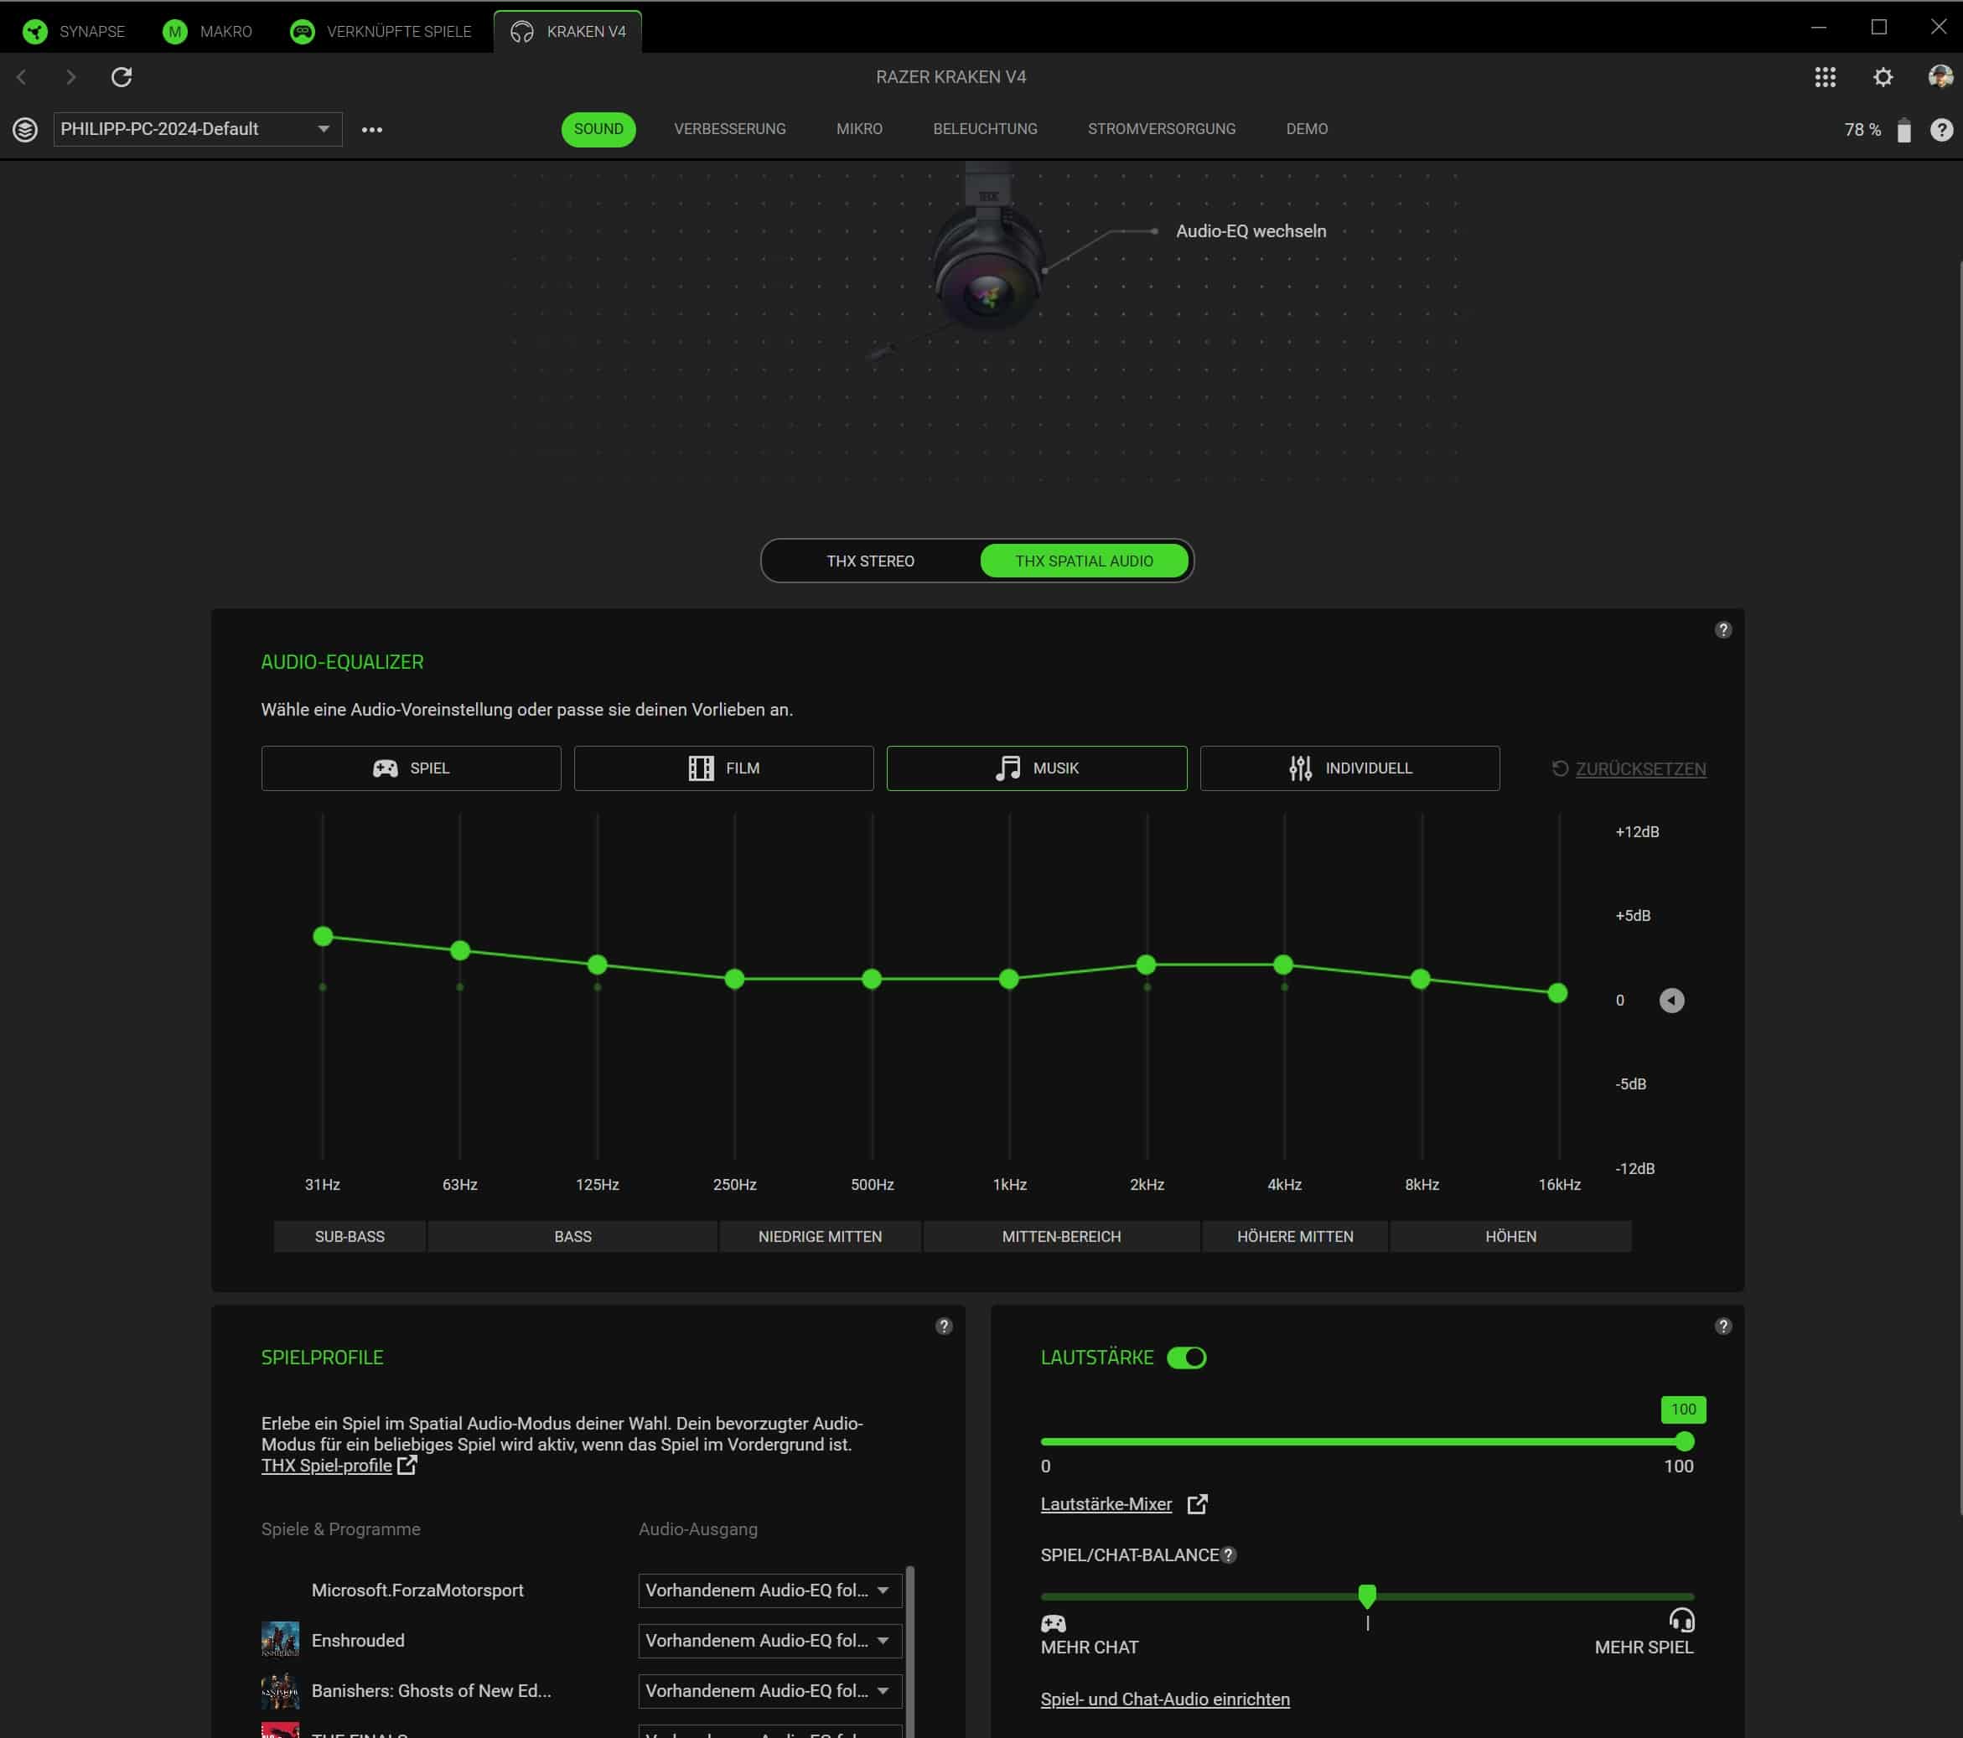Open the three-dot profile options menu
The width and height of the screenshot is (1963, 1738).
point(371,130)
